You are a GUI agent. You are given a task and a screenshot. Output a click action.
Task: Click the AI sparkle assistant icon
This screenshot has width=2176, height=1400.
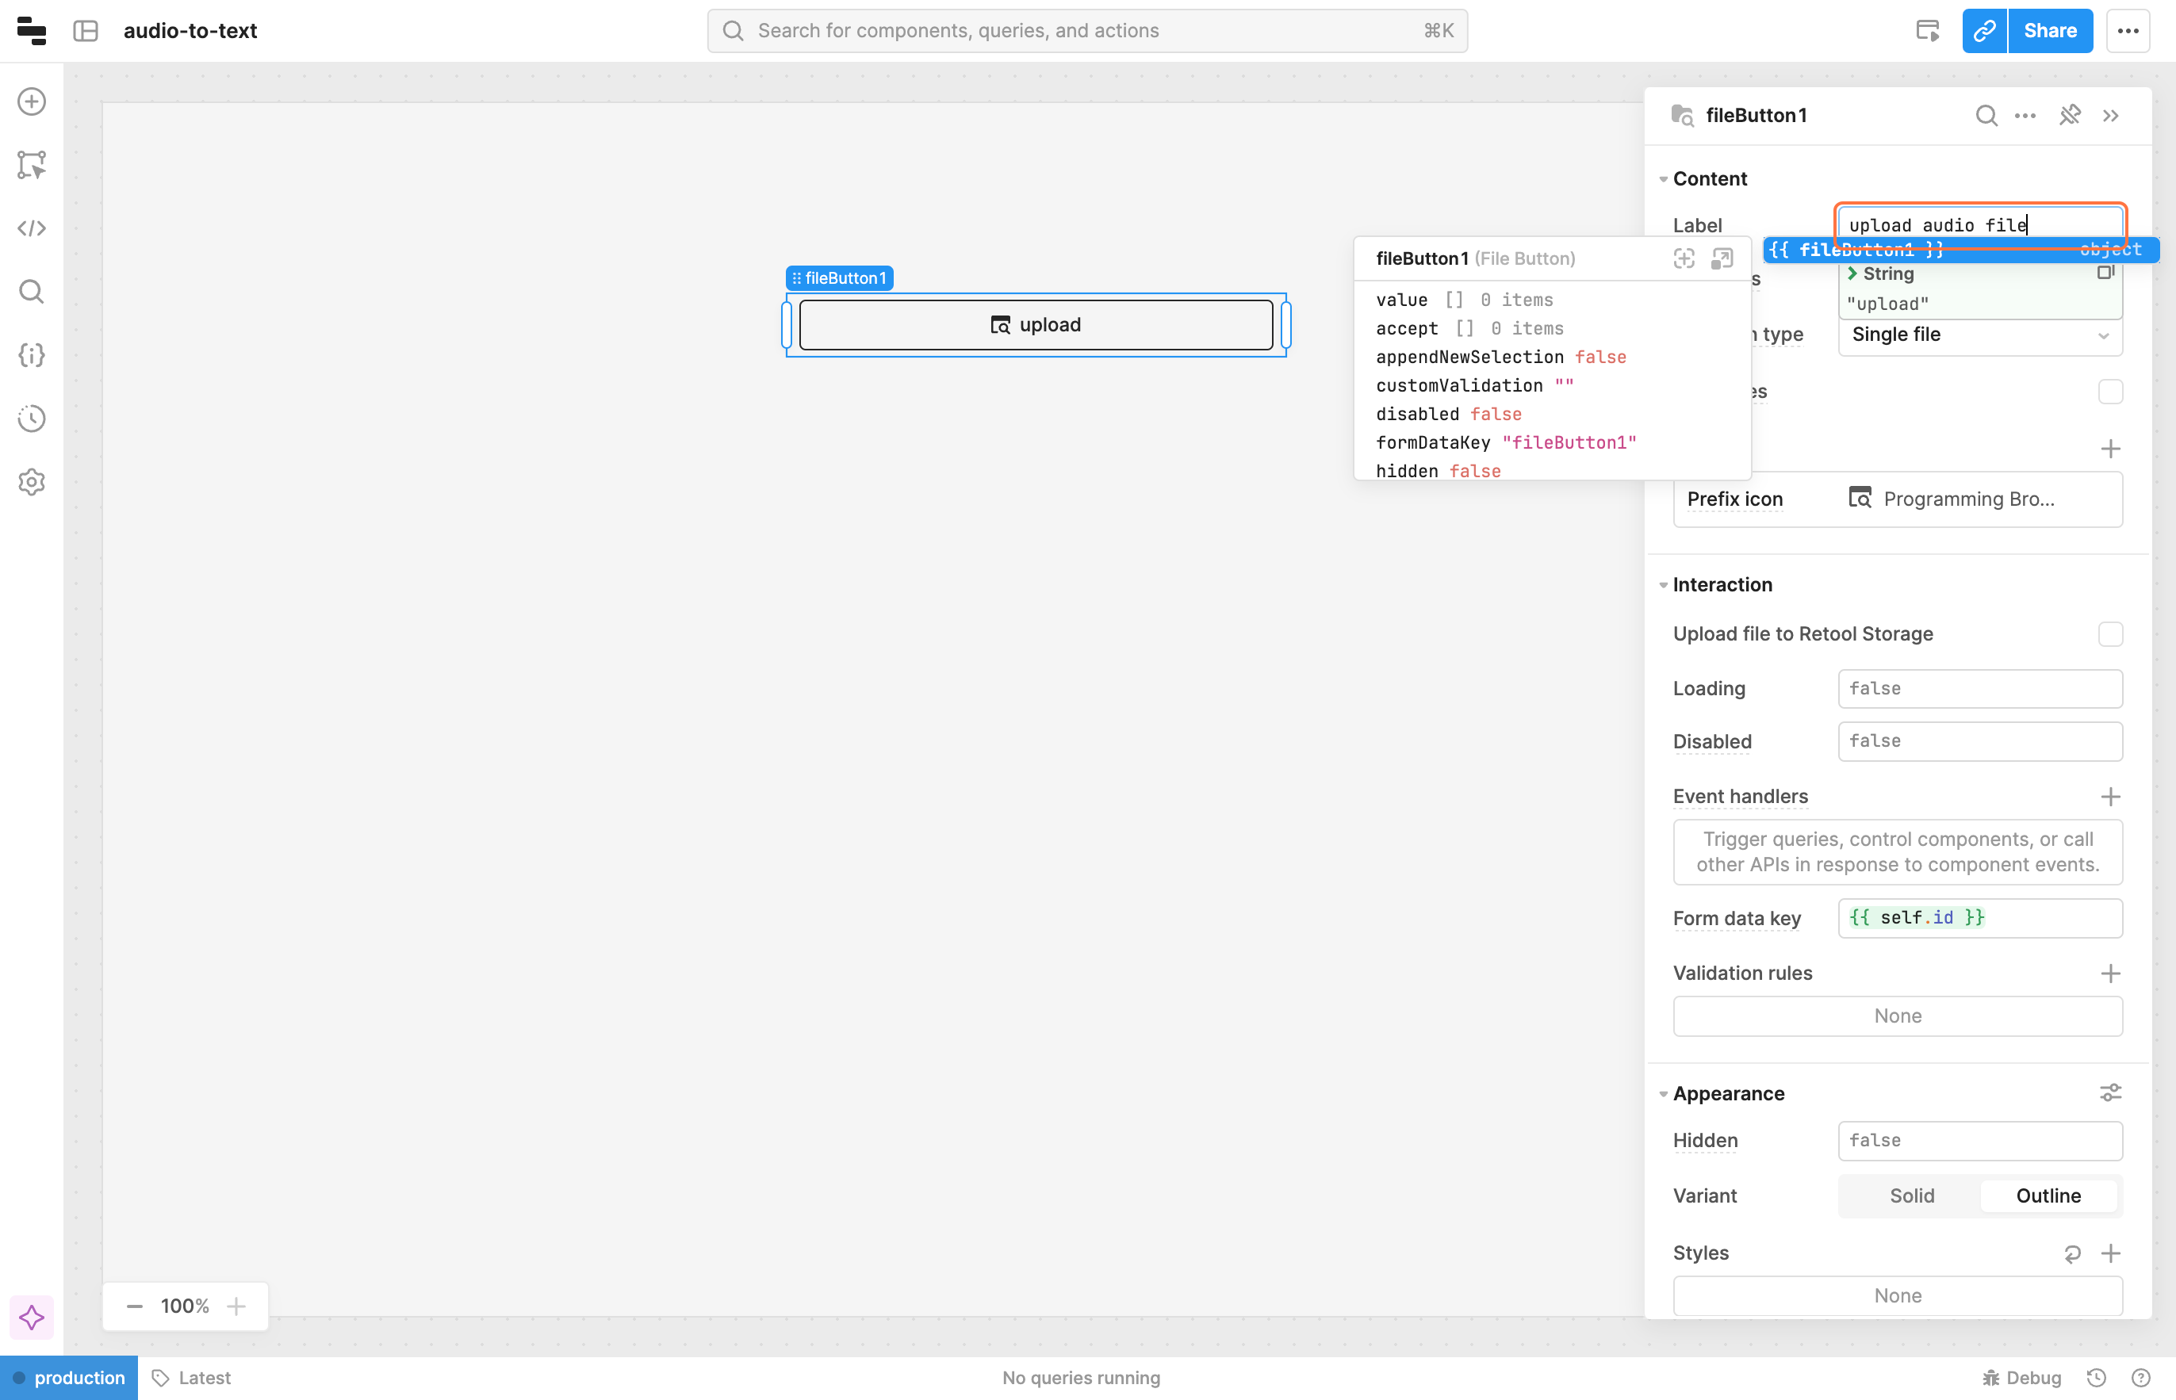[x=32, y=1318]
